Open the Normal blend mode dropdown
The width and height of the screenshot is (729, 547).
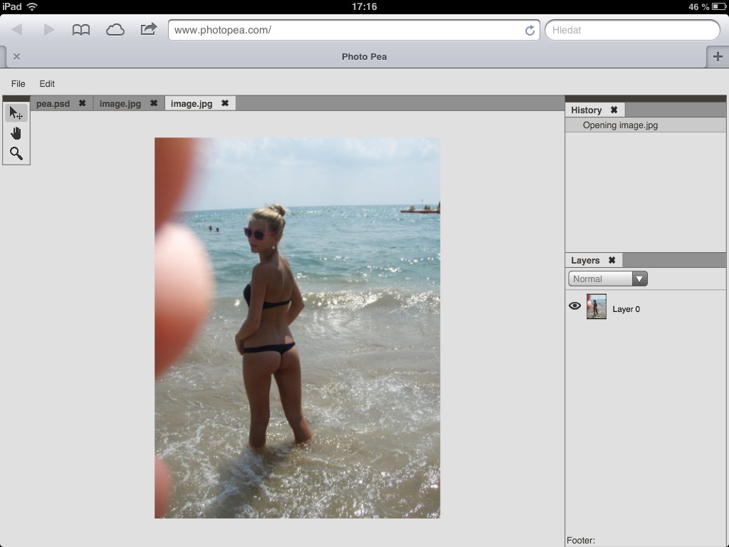pyautogui.click(x=608, y=278)
